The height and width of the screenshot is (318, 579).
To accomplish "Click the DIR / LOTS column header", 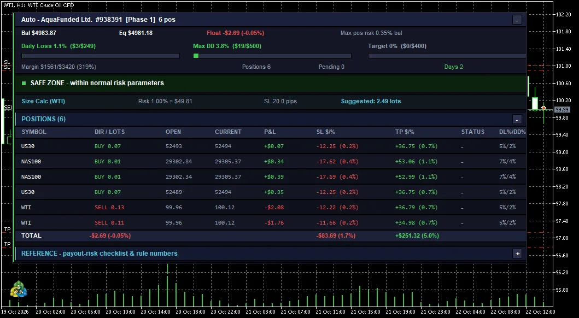I will (110, 132).
